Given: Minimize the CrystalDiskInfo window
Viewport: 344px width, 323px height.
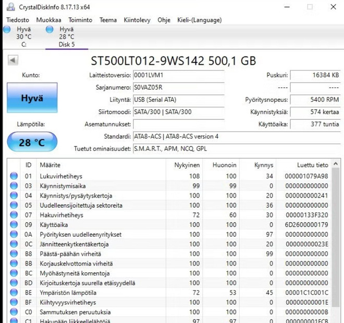Looking at the screenshot, I should pos(287,7).
